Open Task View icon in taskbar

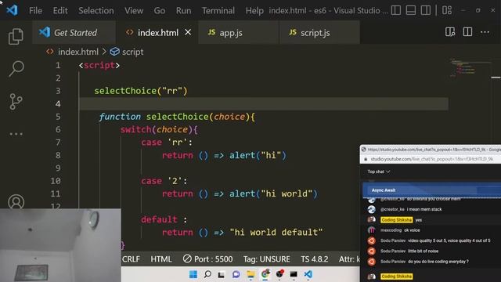click(x=221, y=275)
